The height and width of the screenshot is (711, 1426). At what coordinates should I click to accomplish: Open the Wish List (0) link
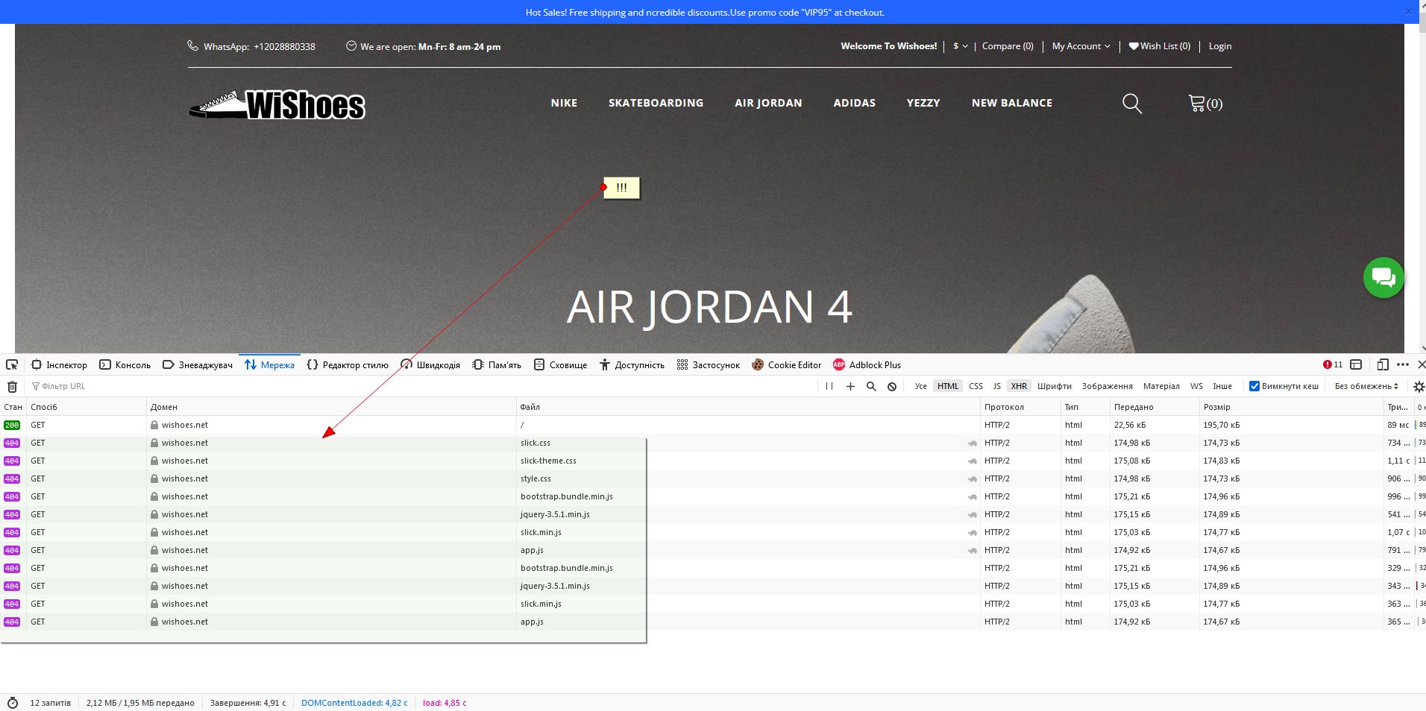pos(1160,46)
